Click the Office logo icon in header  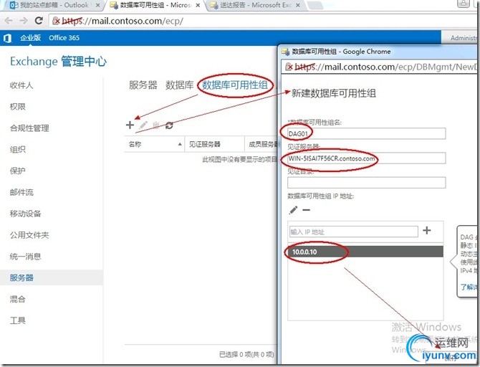click(x=7, y=38)
